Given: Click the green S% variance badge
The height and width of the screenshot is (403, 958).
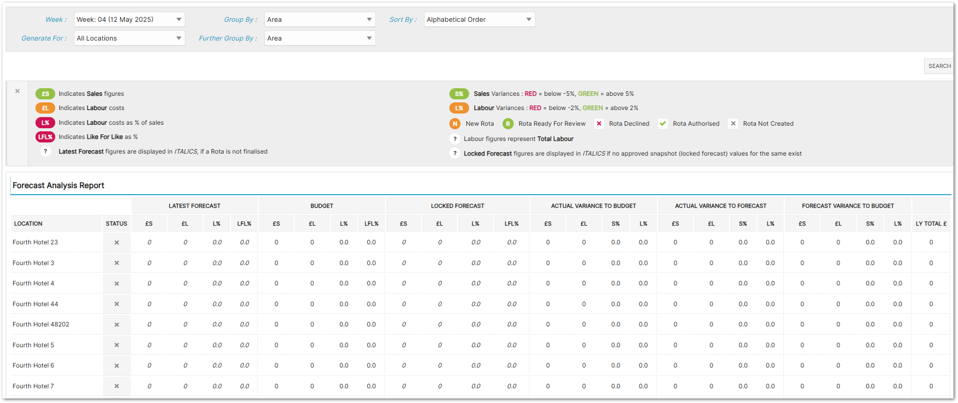Looking at the screenshot, I should point(458,94).
